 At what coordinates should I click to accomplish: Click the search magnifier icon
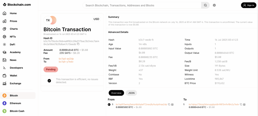(x=205, y=5)
